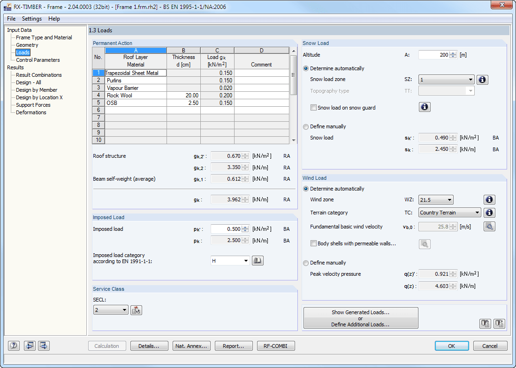Click the RF-COMBI button
Viewport: 516px width, 368px height.
[276, 346]
